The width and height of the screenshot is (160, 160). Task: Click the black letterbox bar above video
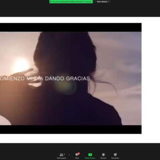(x=71, y=27)
